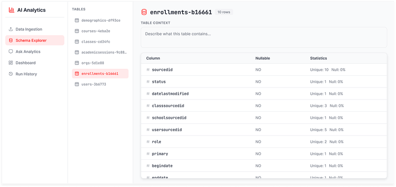Click the Statistics column header
This screenshot has width=396, height=187.
[318, 58]
